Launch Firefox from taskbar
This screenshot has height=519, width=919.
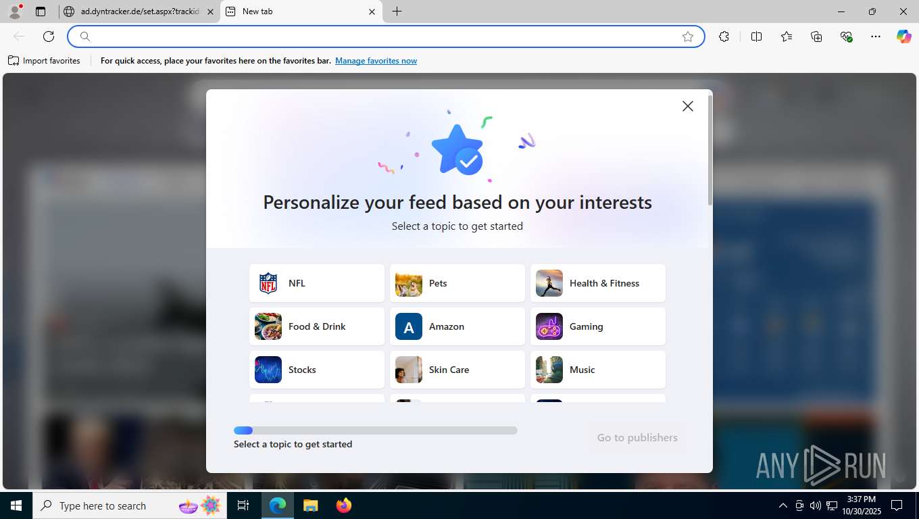pos(344,505)
